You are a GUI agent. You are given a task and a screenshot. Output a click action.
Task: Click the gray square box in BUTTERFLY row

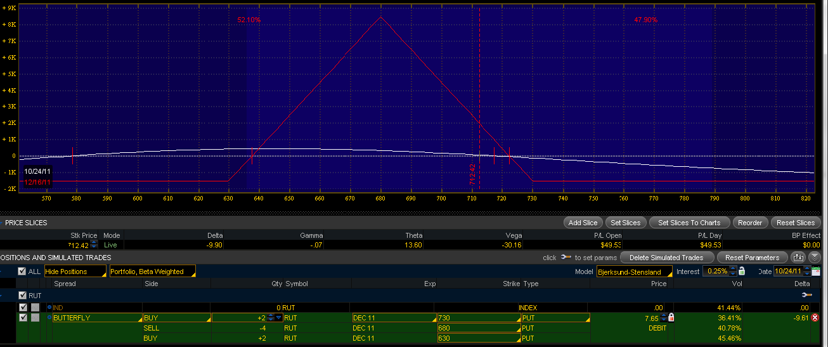click(x=35, y=317)
